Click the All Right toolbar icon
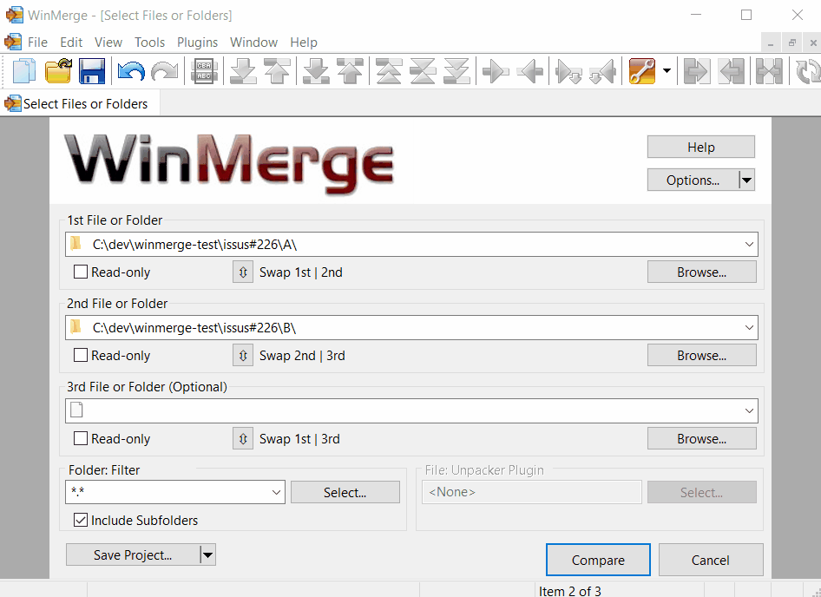The width and height of the screenshot is (821, 597). pos(696,70)
